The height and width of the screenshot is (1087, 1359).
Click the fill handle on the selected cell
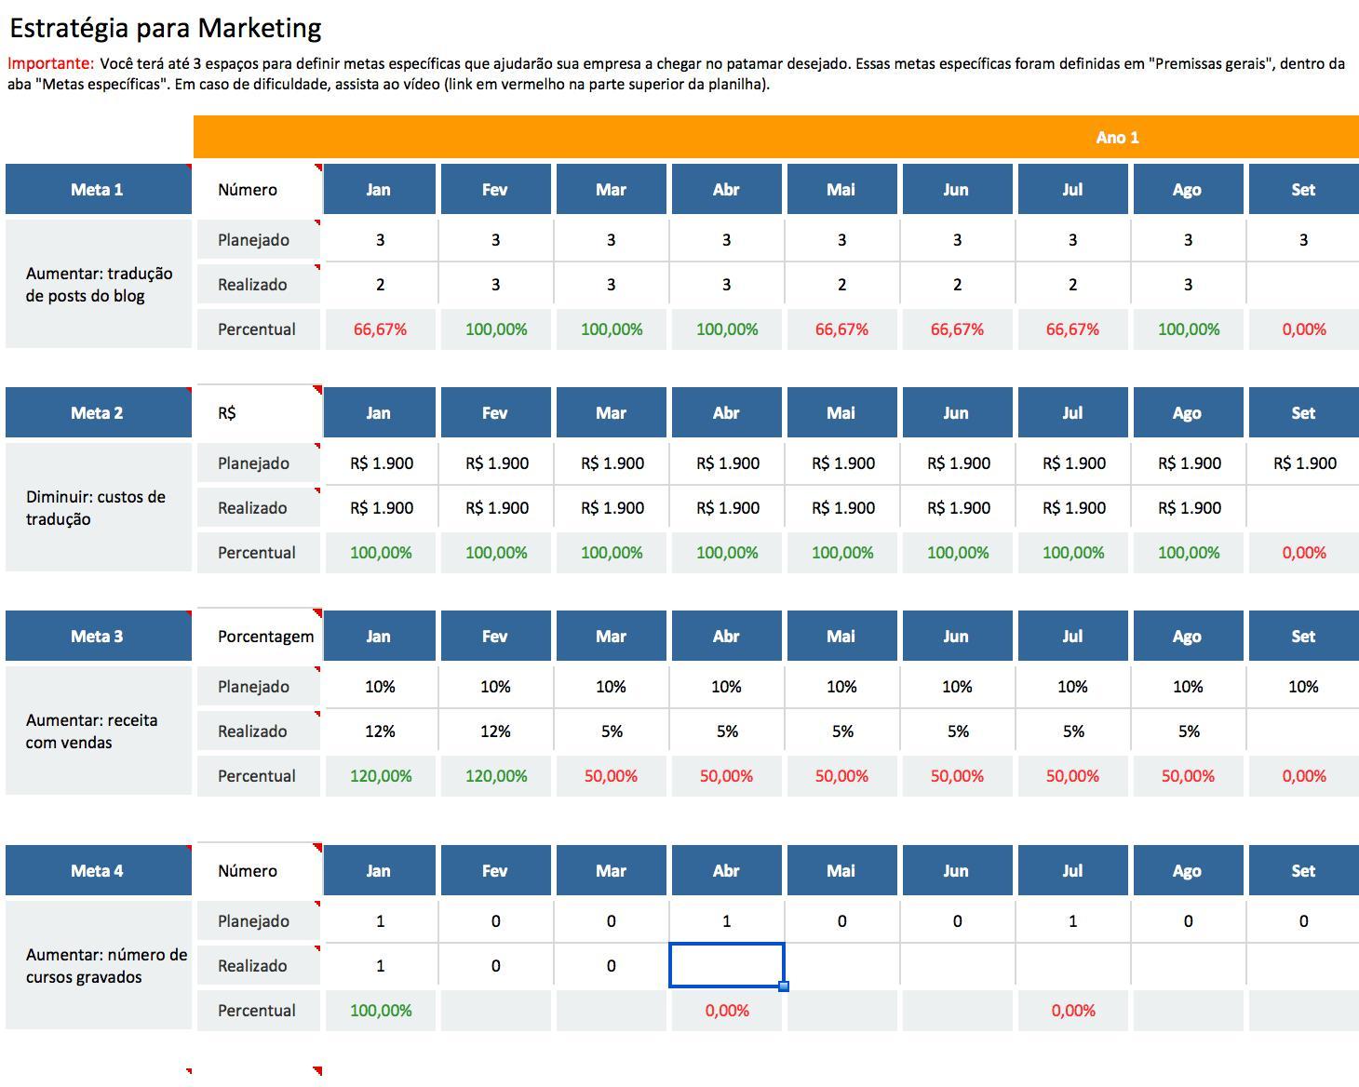(784, 986)
